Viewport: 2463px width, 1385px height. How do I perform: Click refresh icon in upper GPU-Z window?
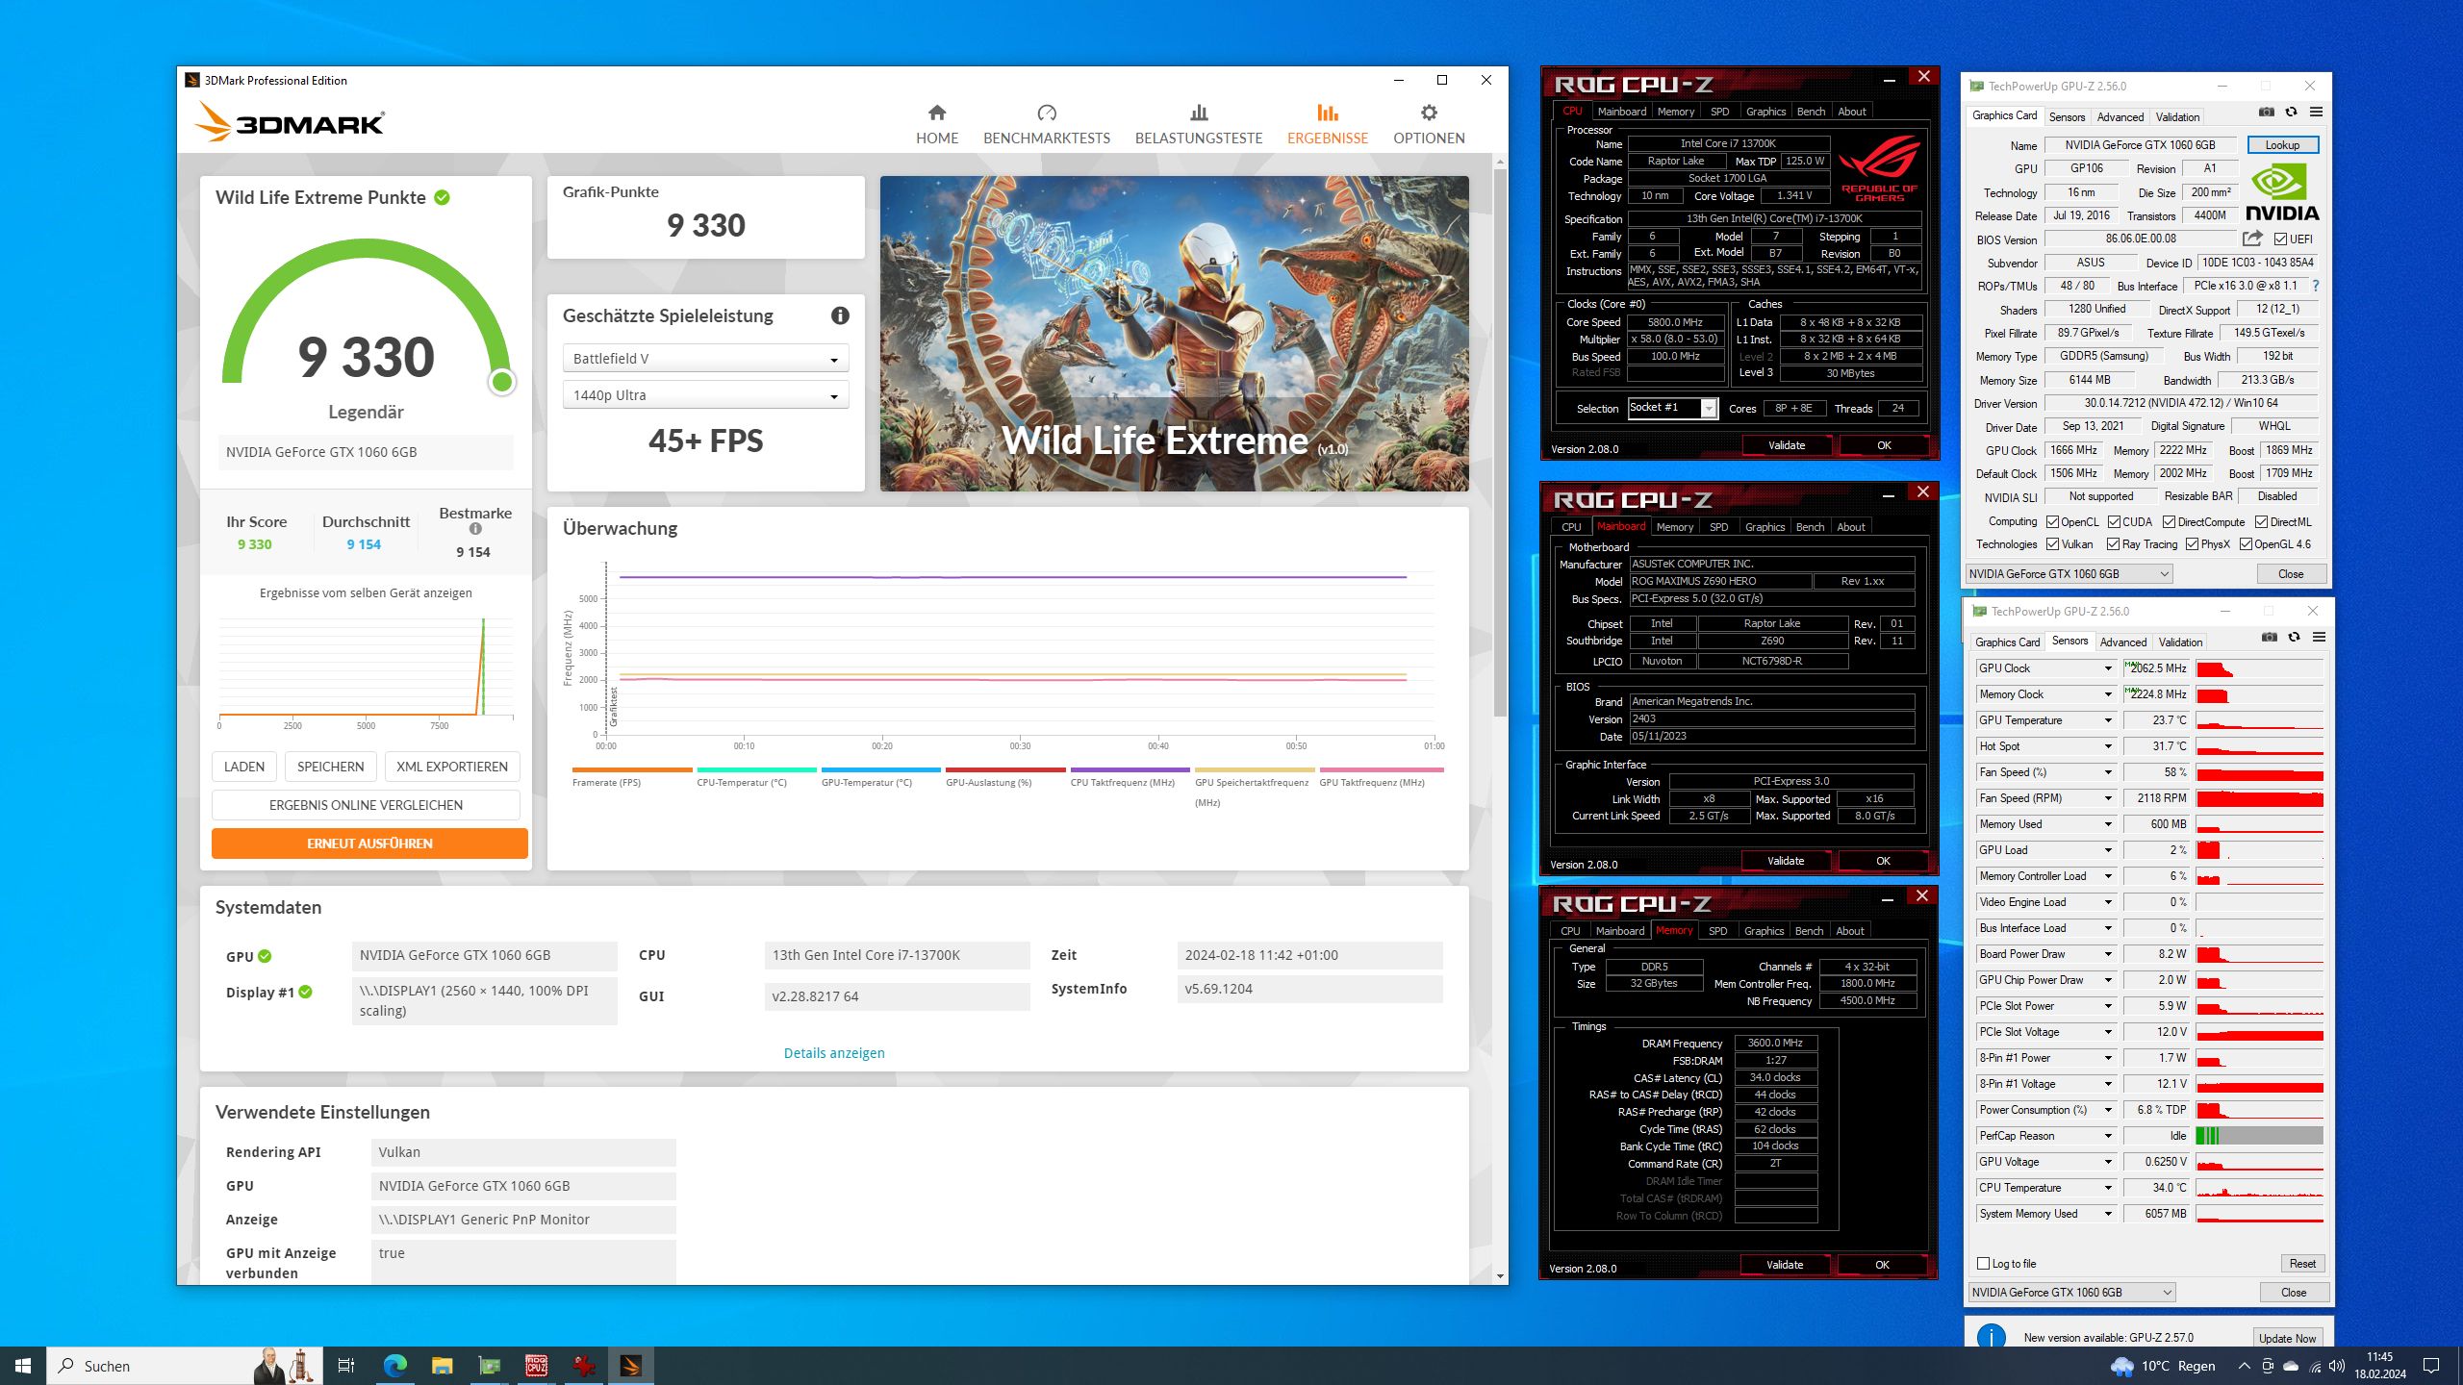(x=2291, y=113)
